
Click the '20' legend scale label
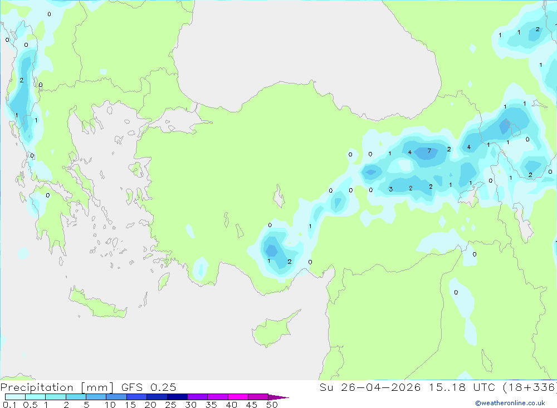click(150, 405)
